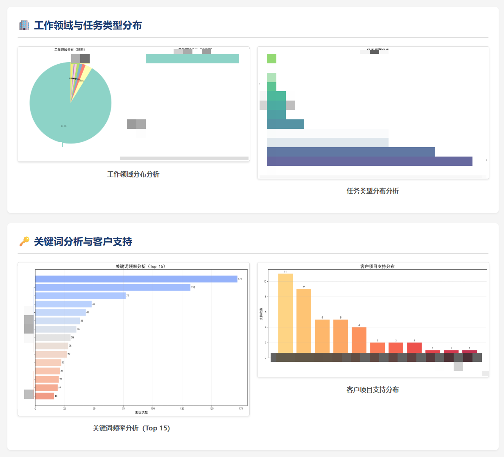This screenshot has width=504, height=457.
Task: Click the 出现次数 x-axis label
Action: point(141,412)
